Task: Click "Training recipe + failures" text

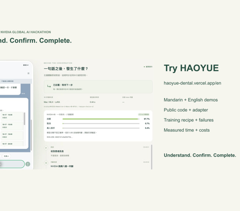Action: pos(189,120)
